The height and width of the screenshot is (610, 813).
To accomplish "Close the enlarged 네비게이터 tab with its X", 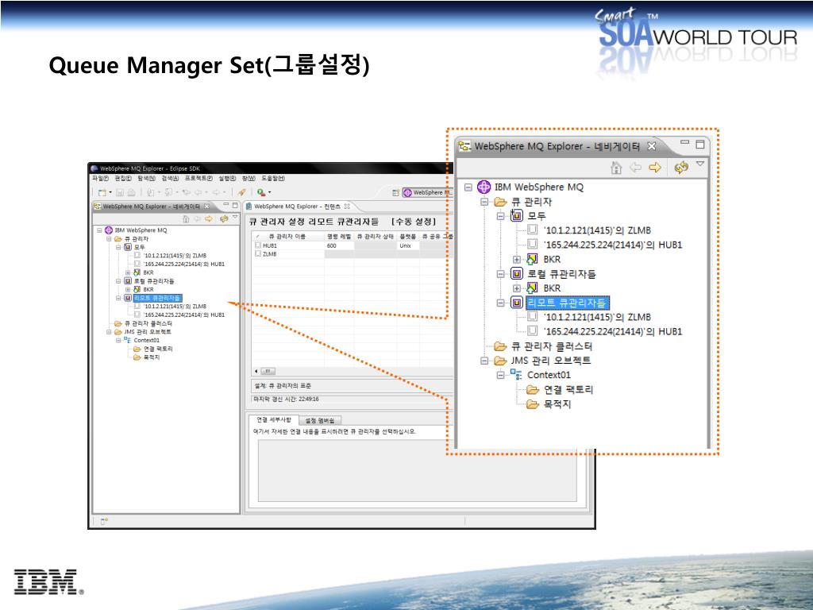I will click(x=652, y=146).
